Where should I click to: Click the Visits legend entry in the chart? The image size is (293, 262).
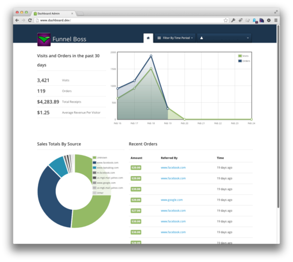(x=244, y=56)
